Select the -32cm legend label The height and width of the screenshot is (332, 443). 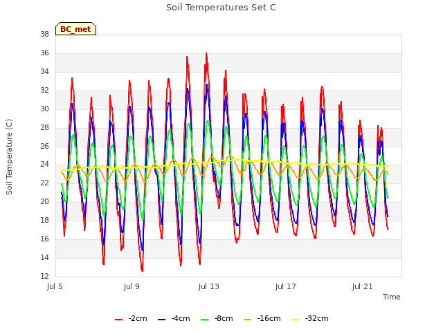pyautogui.click(x=317, y=318)
